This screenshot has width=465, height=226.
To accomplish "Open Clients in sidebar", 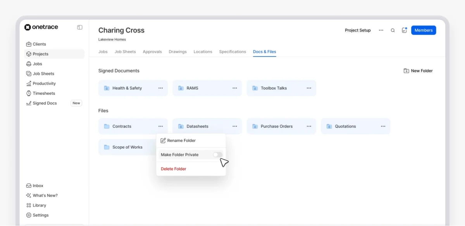I will coord(54,44).
